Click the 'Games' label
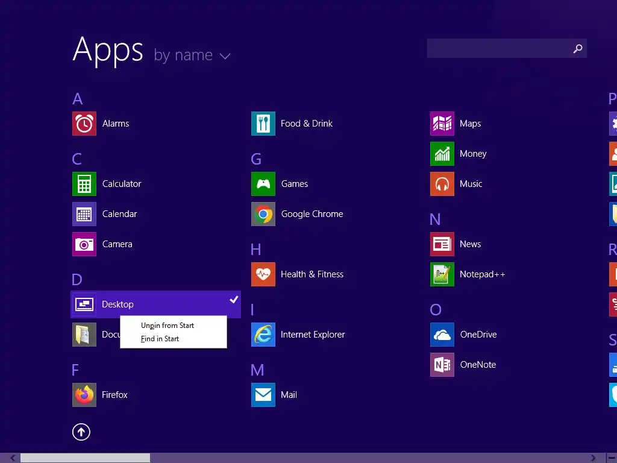Image resolution: width=617 pixels, height=463 pixels. click(x=295, y=184)
